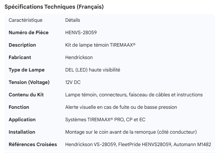Viewport: 218px width, 153px height.
Task: Select 'DEL (LED) haute visibilité' cell
Action: [x=93, y=70]
